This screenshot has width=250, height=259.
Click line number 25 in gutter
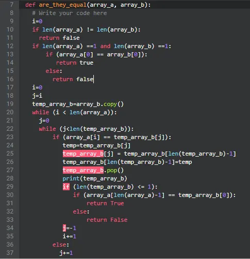click(x=10, y=154)
